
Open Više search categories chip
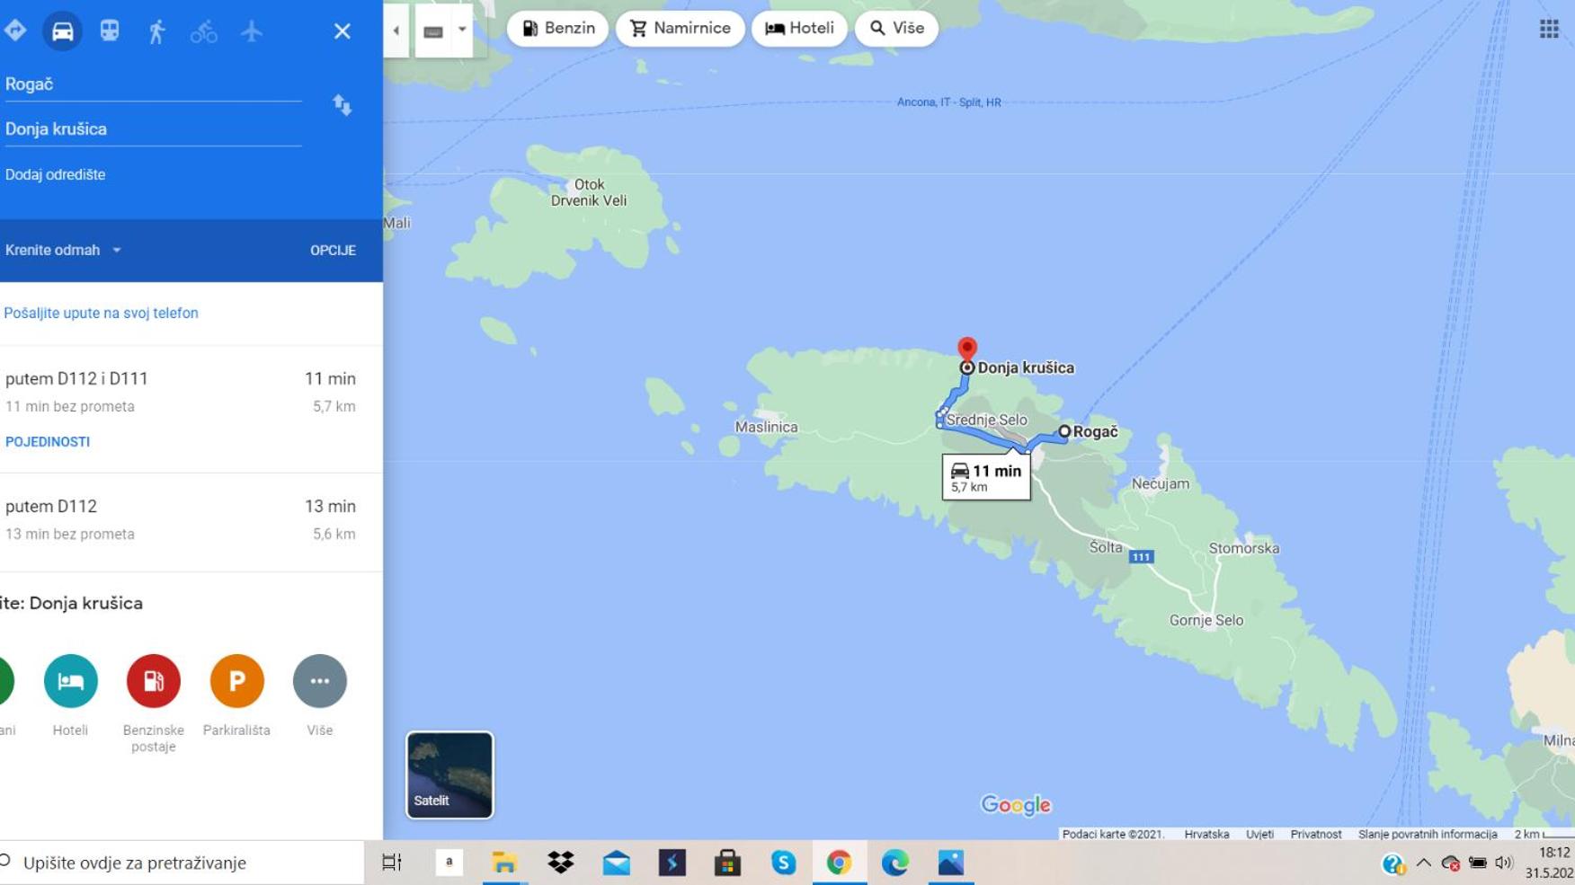(896, 29)
